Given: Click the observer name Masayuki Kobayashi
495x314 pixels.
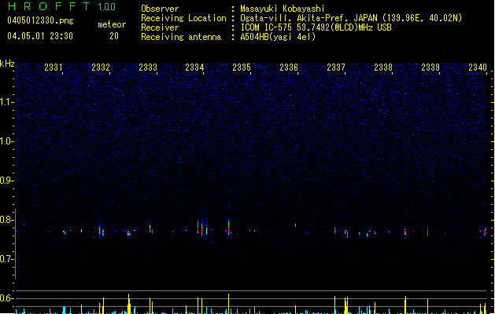Looking at the screenshot, I should [283, 9].
